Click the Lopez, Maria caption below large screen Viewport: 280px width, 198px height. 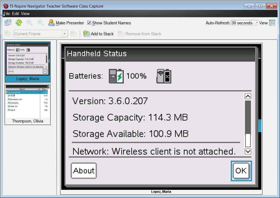click(x=161, y=191)
